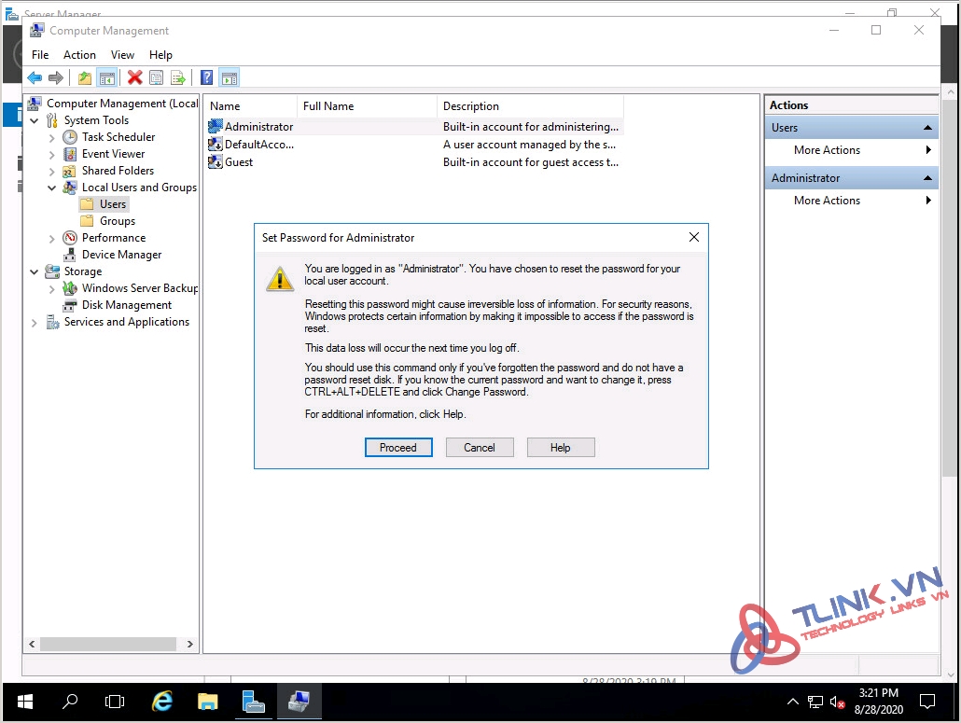Collapse the Local Users and Groups node
This screenshot has width=961, height=723.
tap(52, 188)
